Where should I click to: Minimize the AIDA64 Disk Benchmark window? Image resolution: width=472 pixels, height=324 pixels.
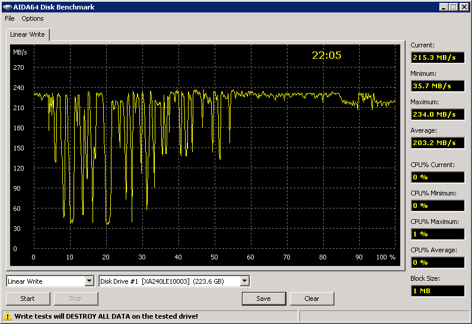(x=444, y=7)
